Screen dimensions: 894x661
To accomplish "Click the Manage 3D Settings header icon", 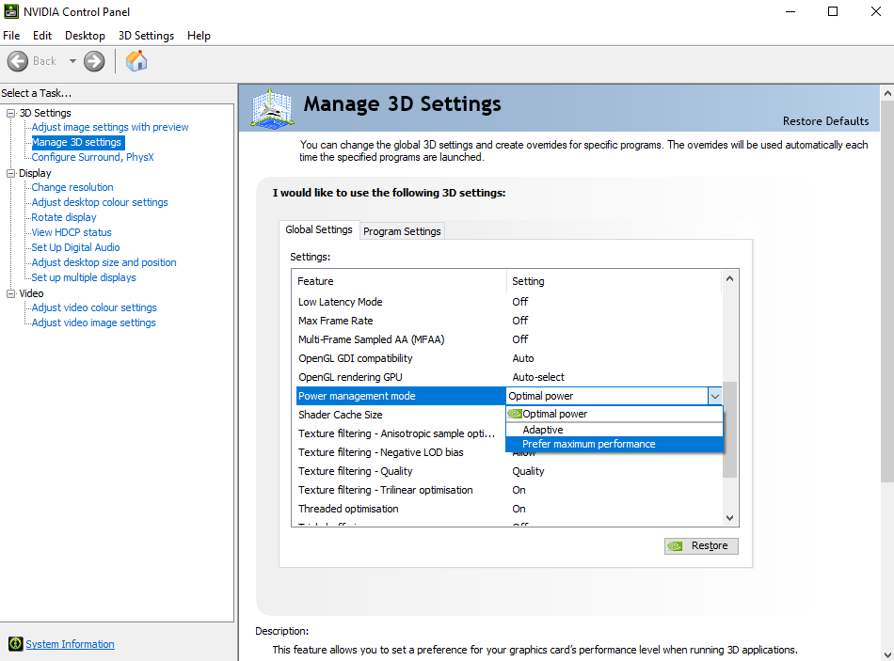I will 271,108.
